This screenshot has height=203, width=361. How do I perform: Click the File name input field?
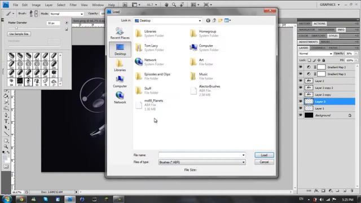click(202, 155)
